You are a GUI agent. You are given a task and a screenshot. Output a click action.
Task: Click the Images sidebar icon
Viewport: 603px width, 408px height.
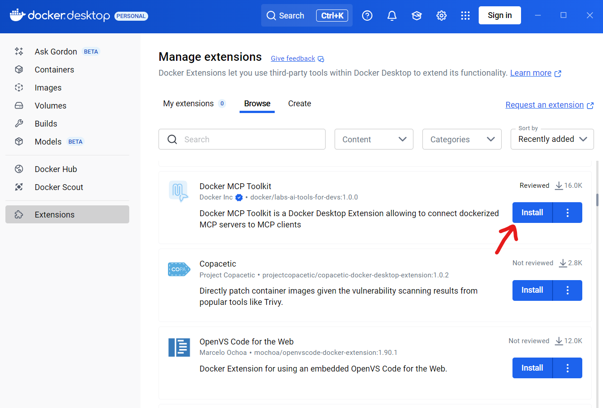[19, 87]
